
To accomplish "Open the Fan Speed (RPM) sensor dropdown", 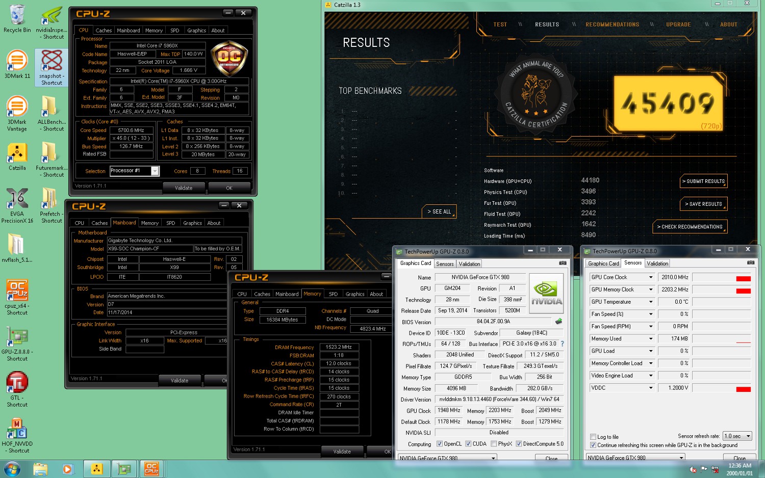I will pyautogui.click(x=651, y=326).
